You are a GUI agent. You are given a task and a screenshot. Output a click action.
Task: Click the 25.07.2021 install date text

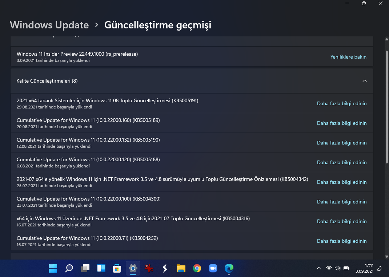point(54,186)
